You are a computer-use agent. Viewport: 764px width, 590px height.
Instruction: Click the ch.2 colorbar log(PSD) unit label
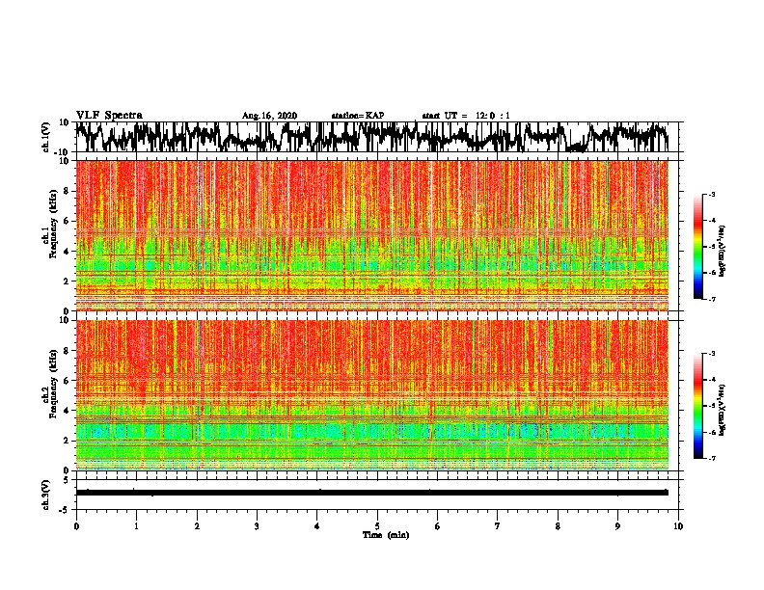[722, 410]
